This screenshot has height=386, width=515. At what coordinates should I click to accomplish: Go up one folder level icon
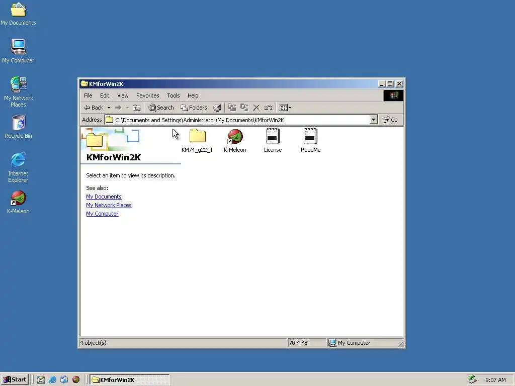137,108
